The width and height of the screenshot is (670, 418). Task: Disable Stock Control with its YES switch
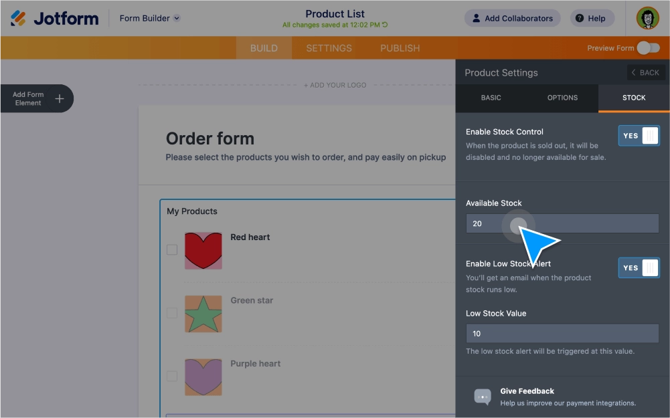coord(639,135)
